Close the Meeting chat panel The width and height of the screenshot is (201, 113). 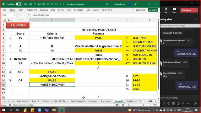[x=196, y=19]
